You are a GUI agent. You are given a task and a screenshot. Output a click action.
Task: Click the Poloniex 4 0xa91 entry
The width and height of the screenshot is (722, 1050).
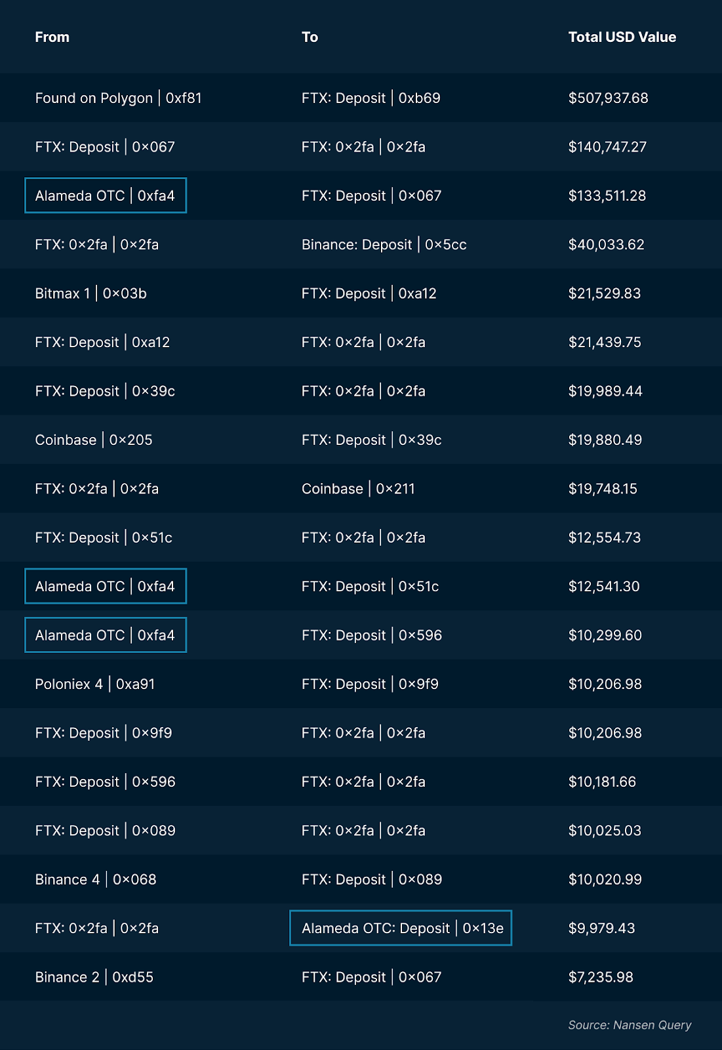coord(95,684)
